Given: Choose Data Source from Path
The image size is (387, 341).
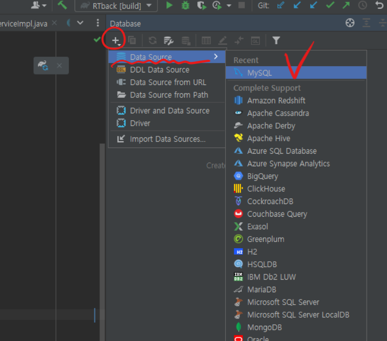Looking at the screenshot, I should [x=166, y=95].
